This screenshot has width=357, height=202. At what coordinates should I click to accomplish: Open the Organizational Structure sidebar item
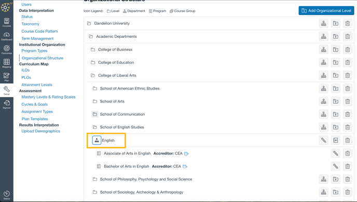coord(43,58)
